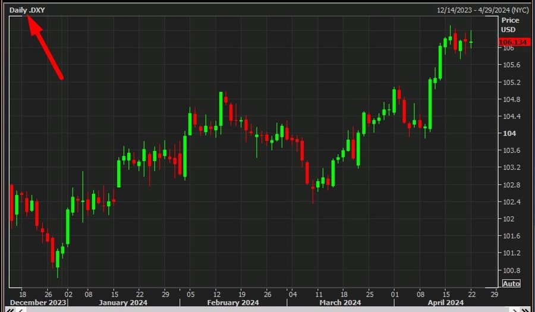Click the Price USD axis heading
The height and width of the screenshot is (312, 535).
(510, 25)
